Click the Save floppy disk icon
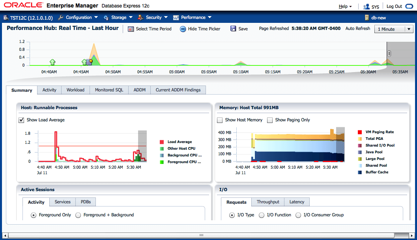Viewport: 417px width, 240px height. (233, 29)
